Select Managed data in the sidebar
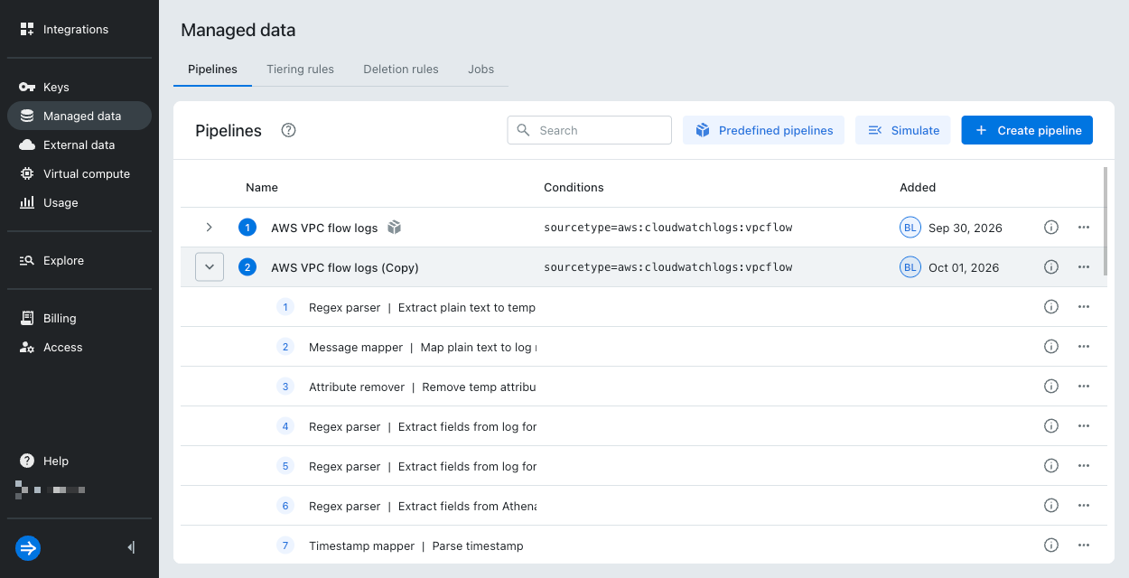This screenshot has width=1129, height=578. pyautogui.click(x=79, y=116)
